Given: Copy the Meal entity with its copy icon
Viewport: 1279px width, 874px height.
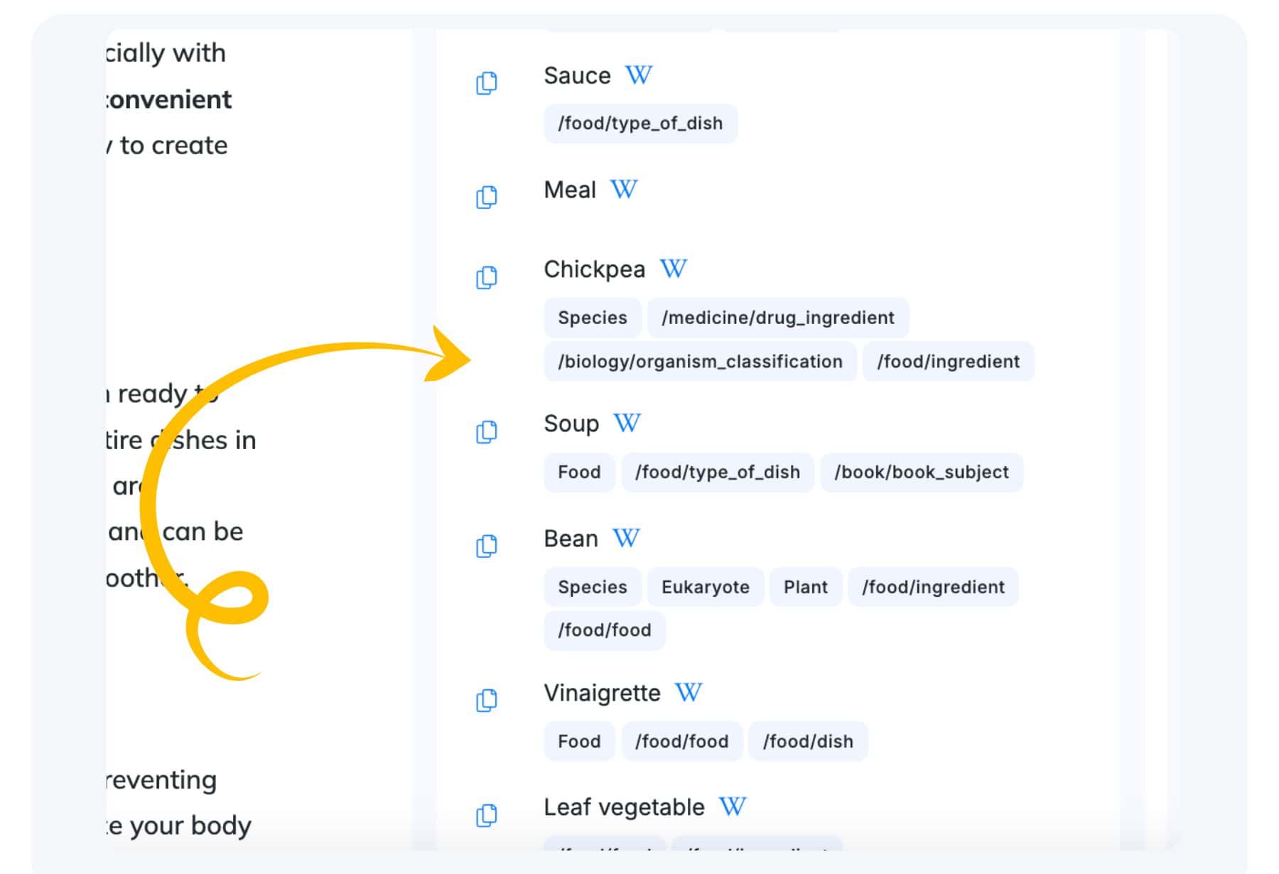Looking at the screenshot, I should 486,197.
